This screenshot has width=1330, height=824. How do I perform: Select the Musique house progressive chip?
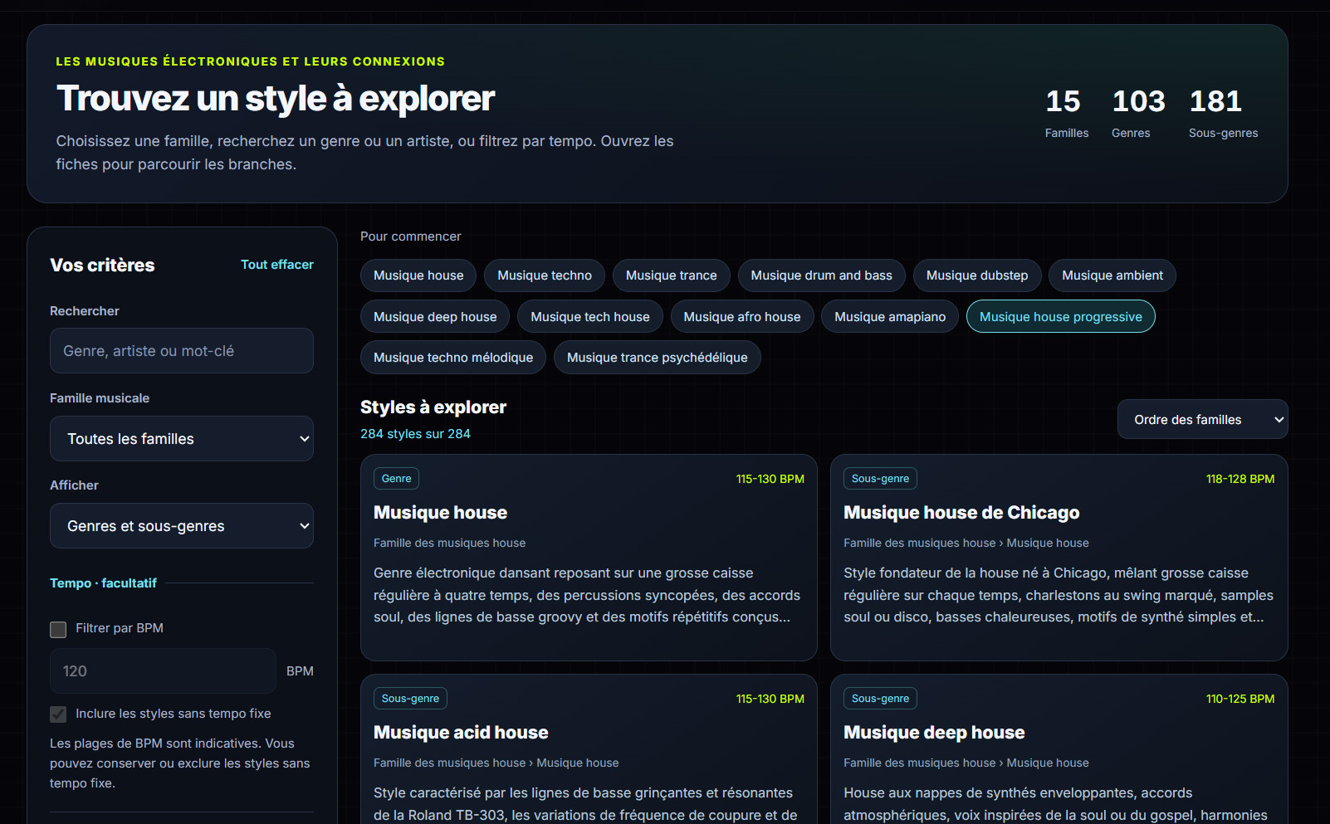1061,317
